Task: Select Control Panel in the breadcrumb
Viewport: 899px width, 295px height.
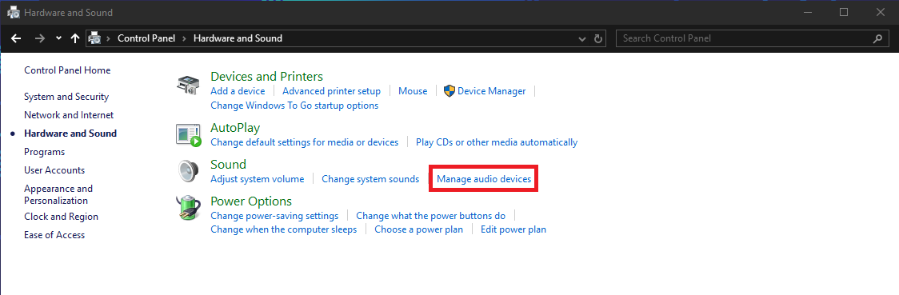Action: point(146,38)
